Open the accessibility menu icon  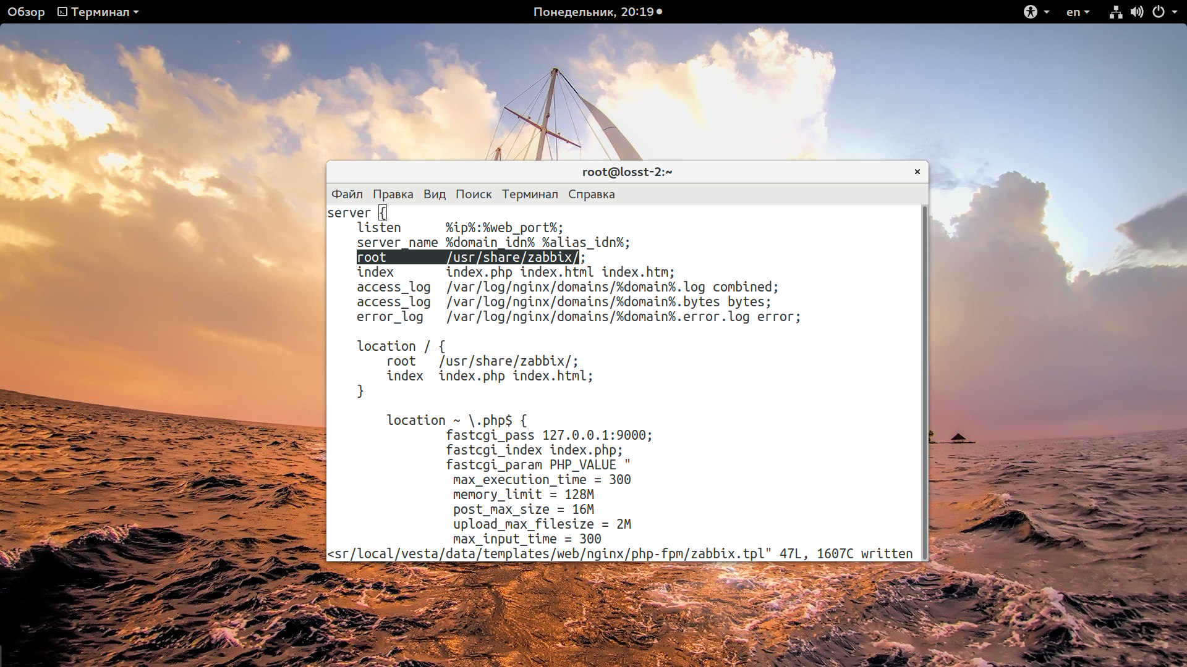(1030, 12)
